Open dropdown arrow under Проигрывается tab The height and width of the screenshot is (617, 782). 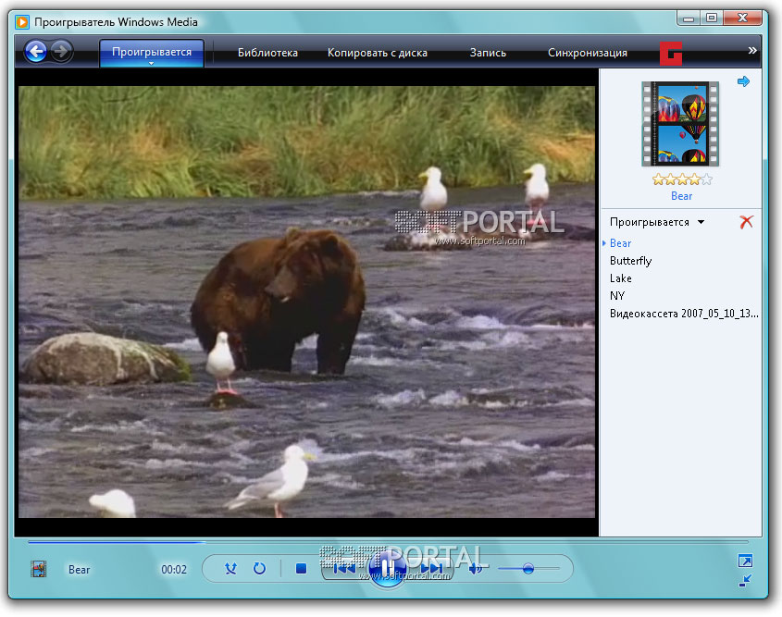click(x=151, y=64)
